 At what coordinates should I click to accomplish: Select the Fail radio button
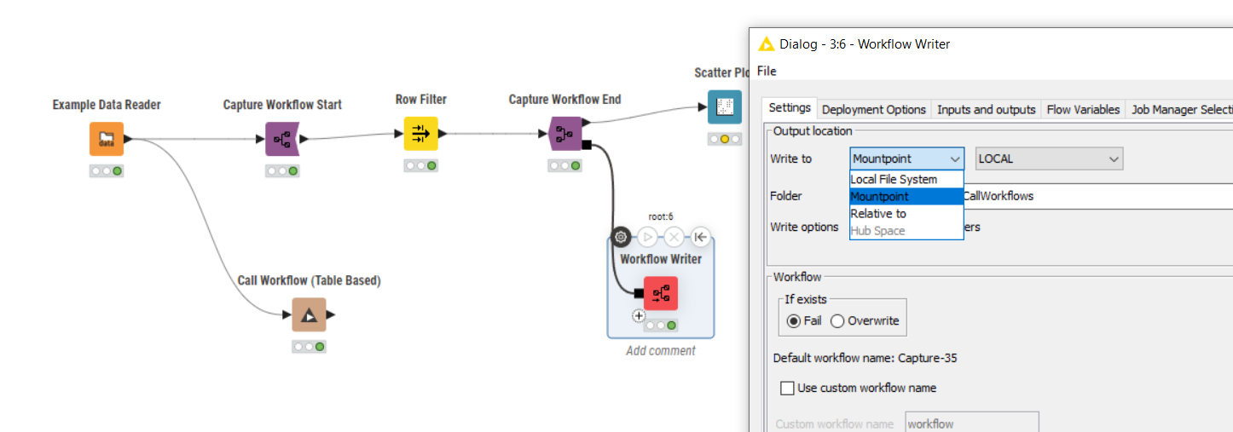click(794, 321)
